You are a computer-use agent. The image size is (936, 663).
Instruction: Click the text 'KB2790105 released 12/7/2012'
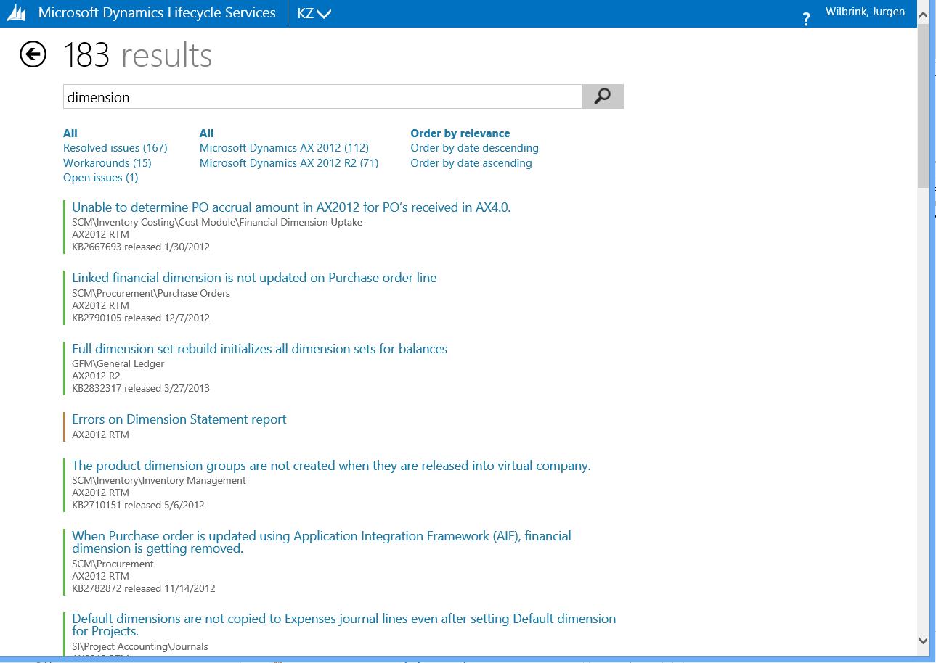tap(141, 318)
